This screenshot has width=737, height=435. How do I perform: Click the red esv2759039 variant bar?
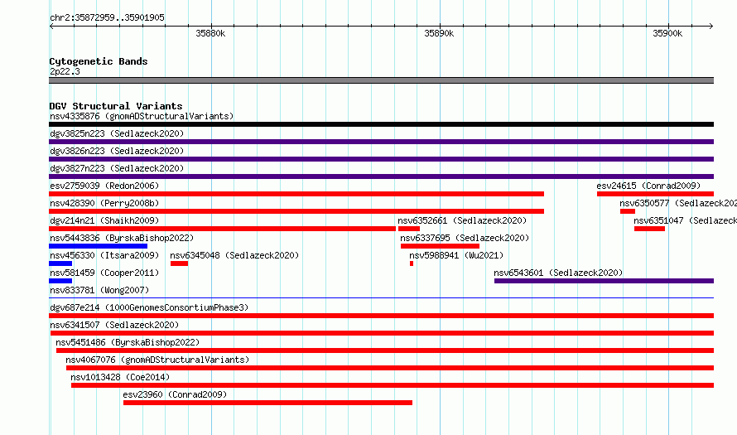coord(296,194)
